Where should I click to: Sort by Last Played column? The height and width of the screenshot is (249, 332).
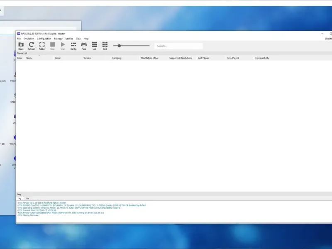[x=203, y=58]
